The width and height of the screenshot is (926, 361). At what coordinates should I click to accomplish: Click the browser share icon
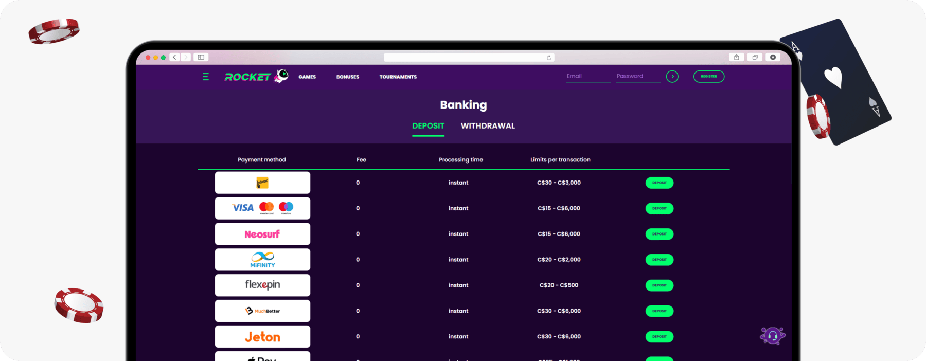tap(736, 57)
